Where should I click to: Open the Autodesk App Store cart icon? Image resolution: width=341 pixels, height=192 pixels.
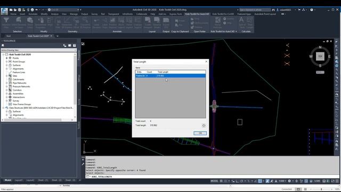pyautogui.click(x=299, y=10)
